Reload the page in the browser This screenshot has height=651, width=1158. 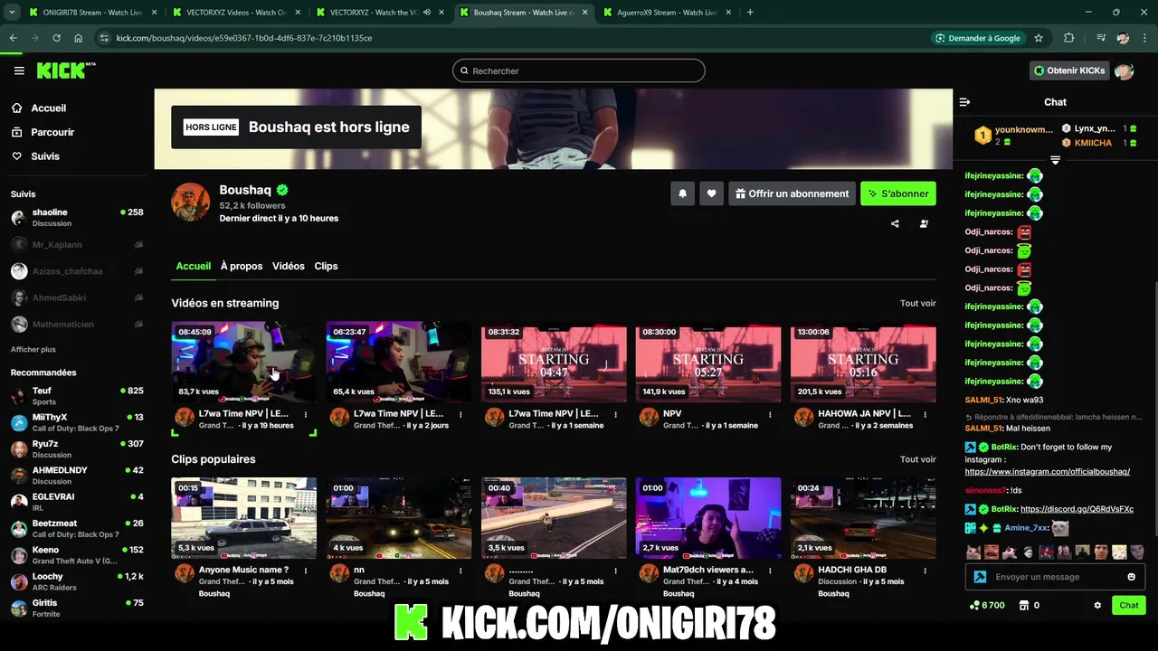[x=56, y=38]
